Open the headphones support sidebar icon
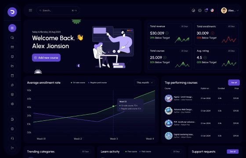The image size is (246, 158). [x=12, y=138]
